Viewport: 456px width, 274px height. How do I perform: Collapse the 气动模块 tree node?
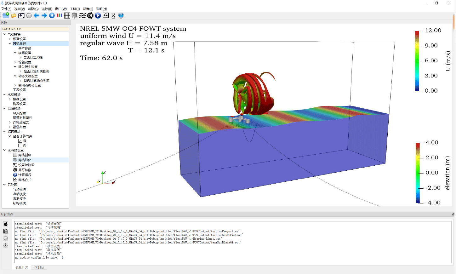[4, 34]
